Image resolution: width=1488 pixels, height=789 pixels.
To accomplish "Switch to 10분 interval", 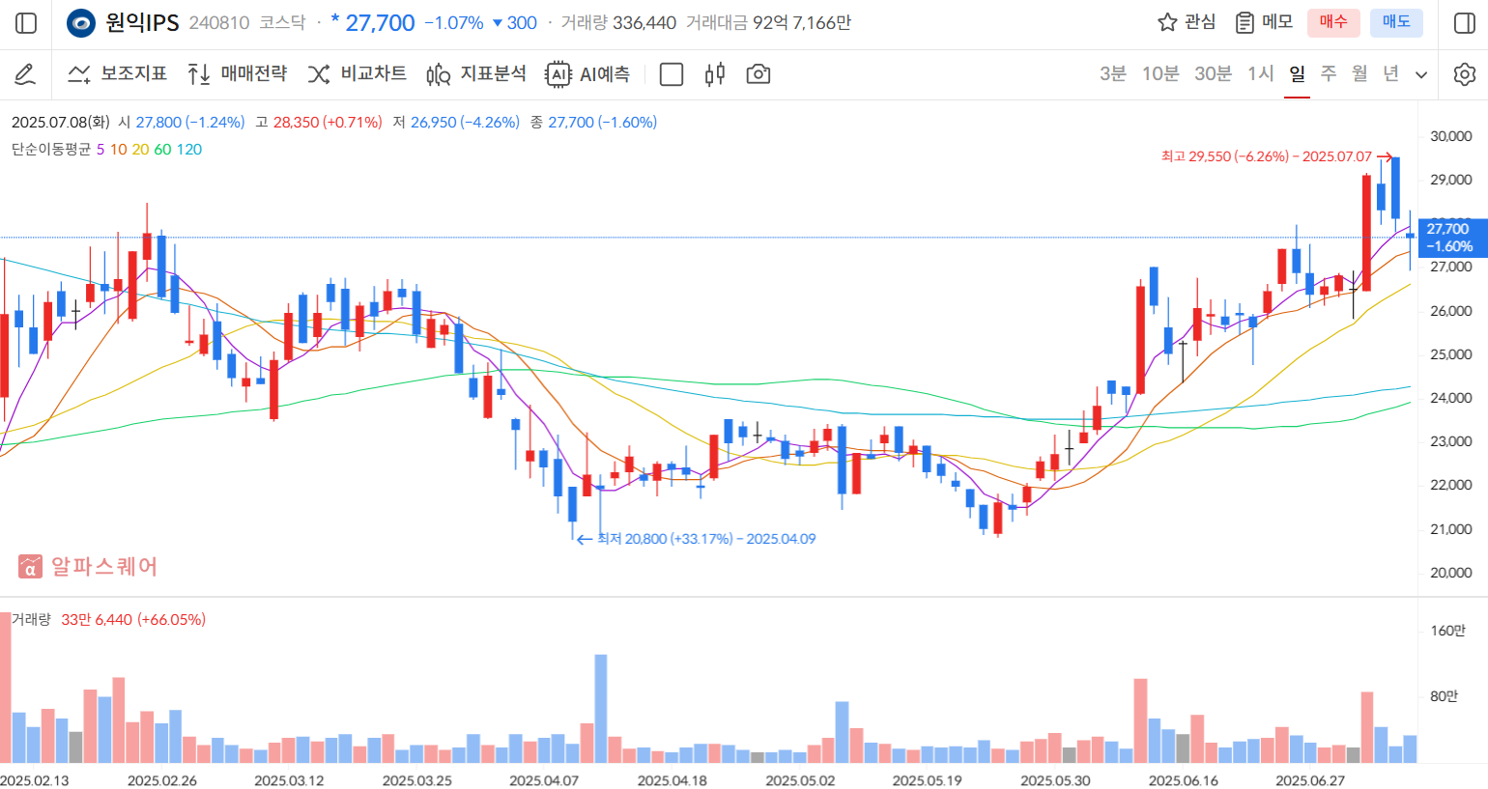I will [1160, 74].
